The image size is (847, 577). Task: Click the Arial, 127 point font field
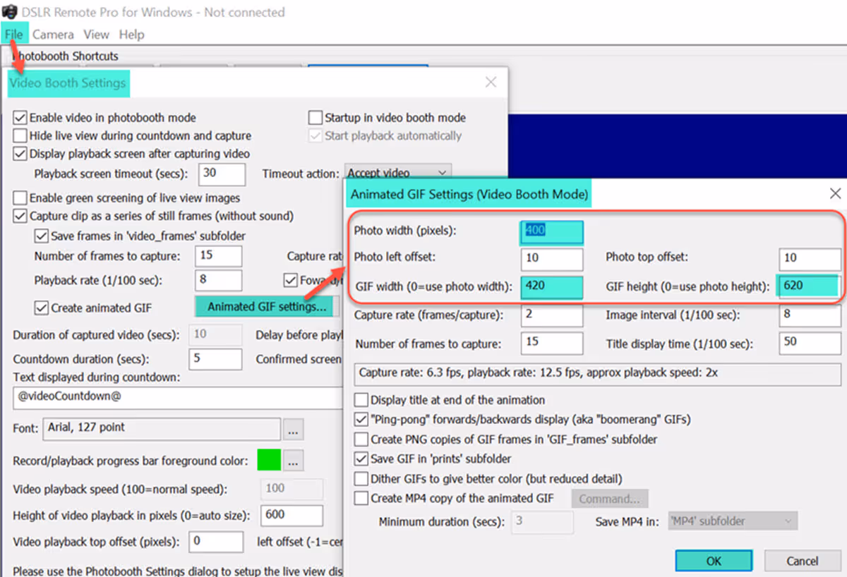click(162, 428)
